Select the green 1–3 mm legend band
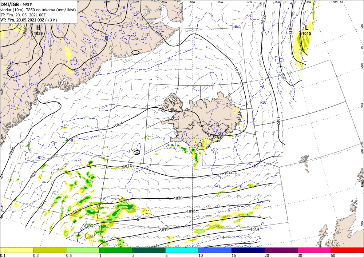Viewport: 364px width, 258px height. (x=116, y=250)
